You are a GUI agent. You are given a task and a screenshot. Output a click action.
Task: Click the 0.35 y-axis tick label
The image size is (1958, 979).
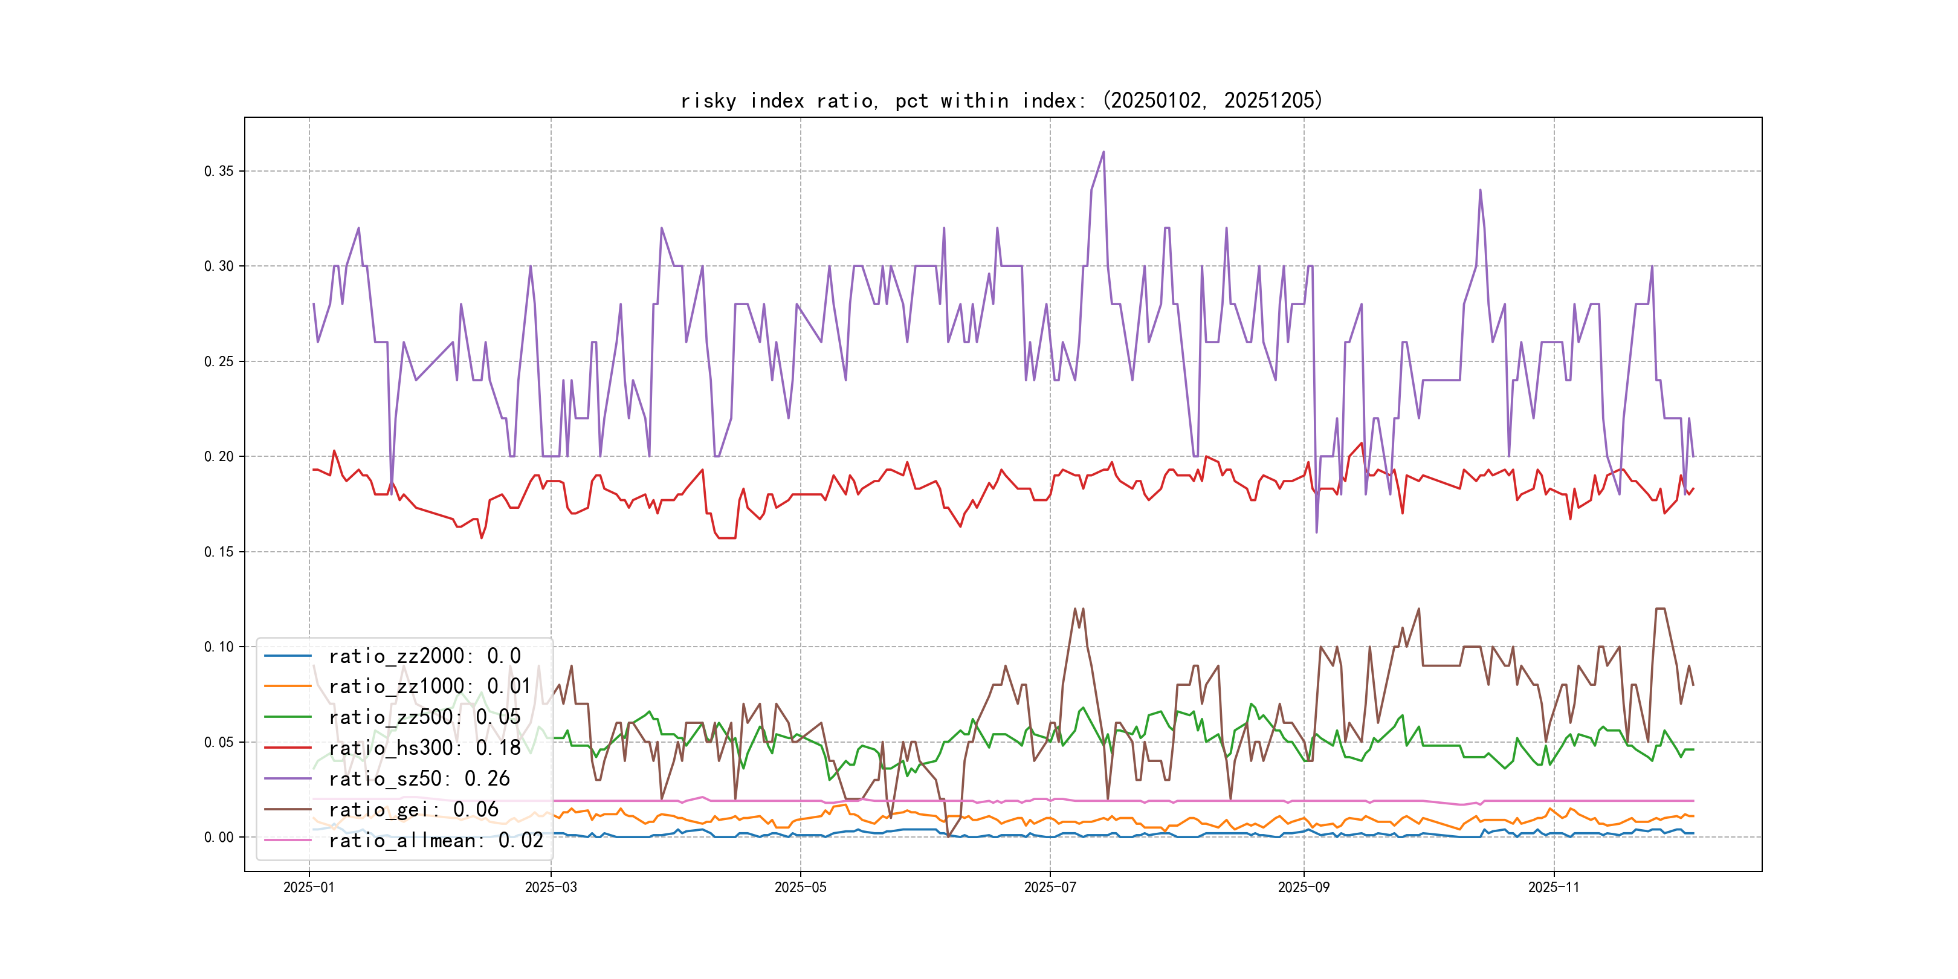point(218,171)
